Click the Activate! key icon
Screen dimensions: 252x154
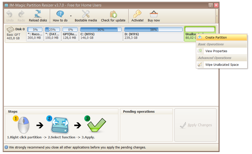137,14
